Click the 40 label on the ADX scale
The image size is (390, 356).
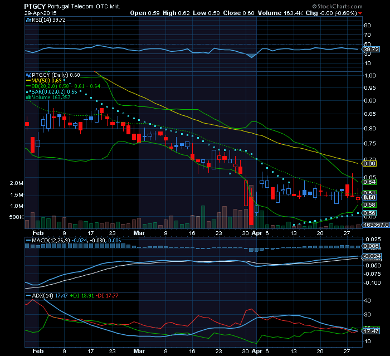pos(367,300)
